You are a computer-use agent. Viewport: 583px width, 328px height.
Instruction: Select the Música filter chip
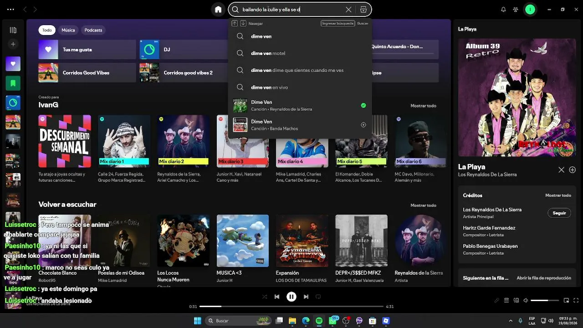tap(68, 30)
